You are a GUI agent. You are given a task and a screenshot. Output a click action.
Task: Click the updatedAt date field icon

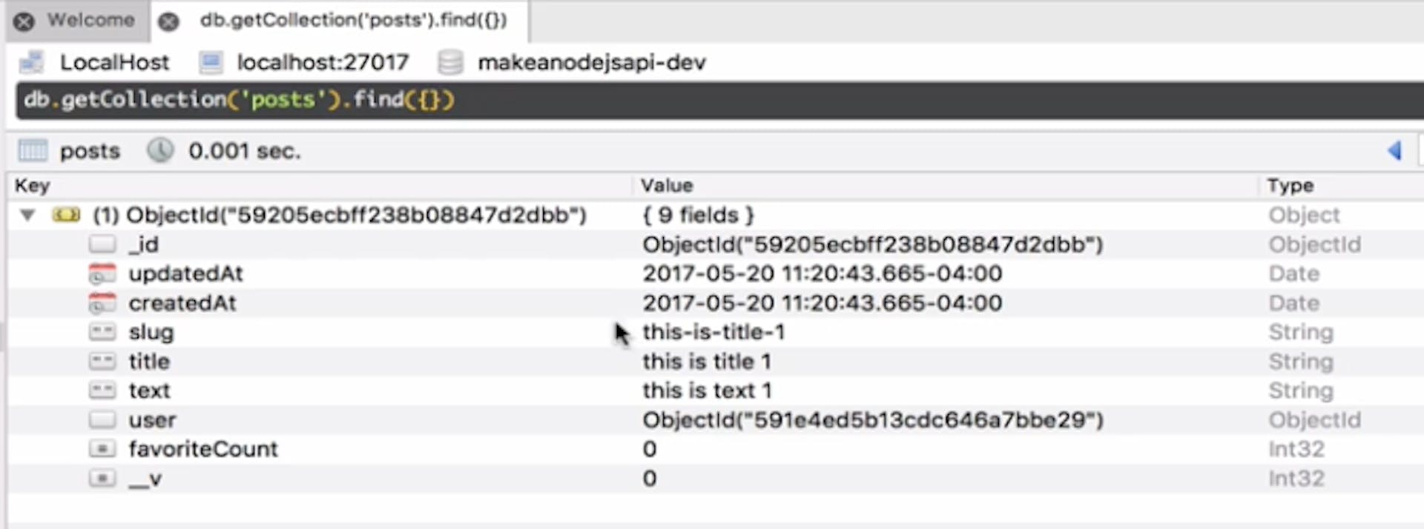(x=102, y=274)
